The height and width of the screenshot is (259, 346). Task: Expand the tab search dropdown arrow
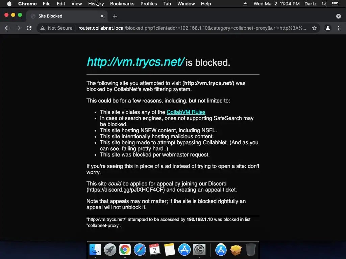338,16
